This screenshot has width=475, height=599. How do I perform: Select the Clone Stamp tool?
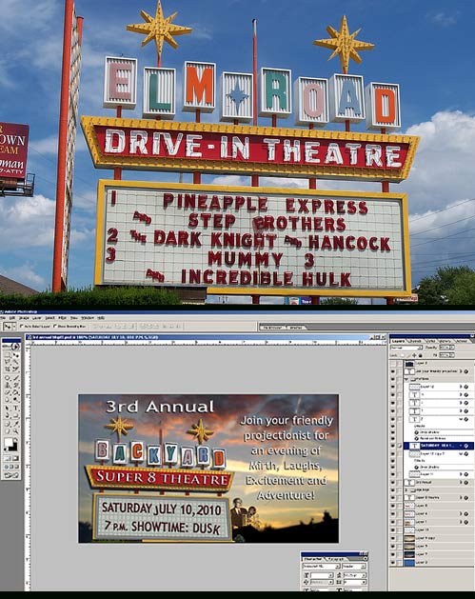point(7,386)
